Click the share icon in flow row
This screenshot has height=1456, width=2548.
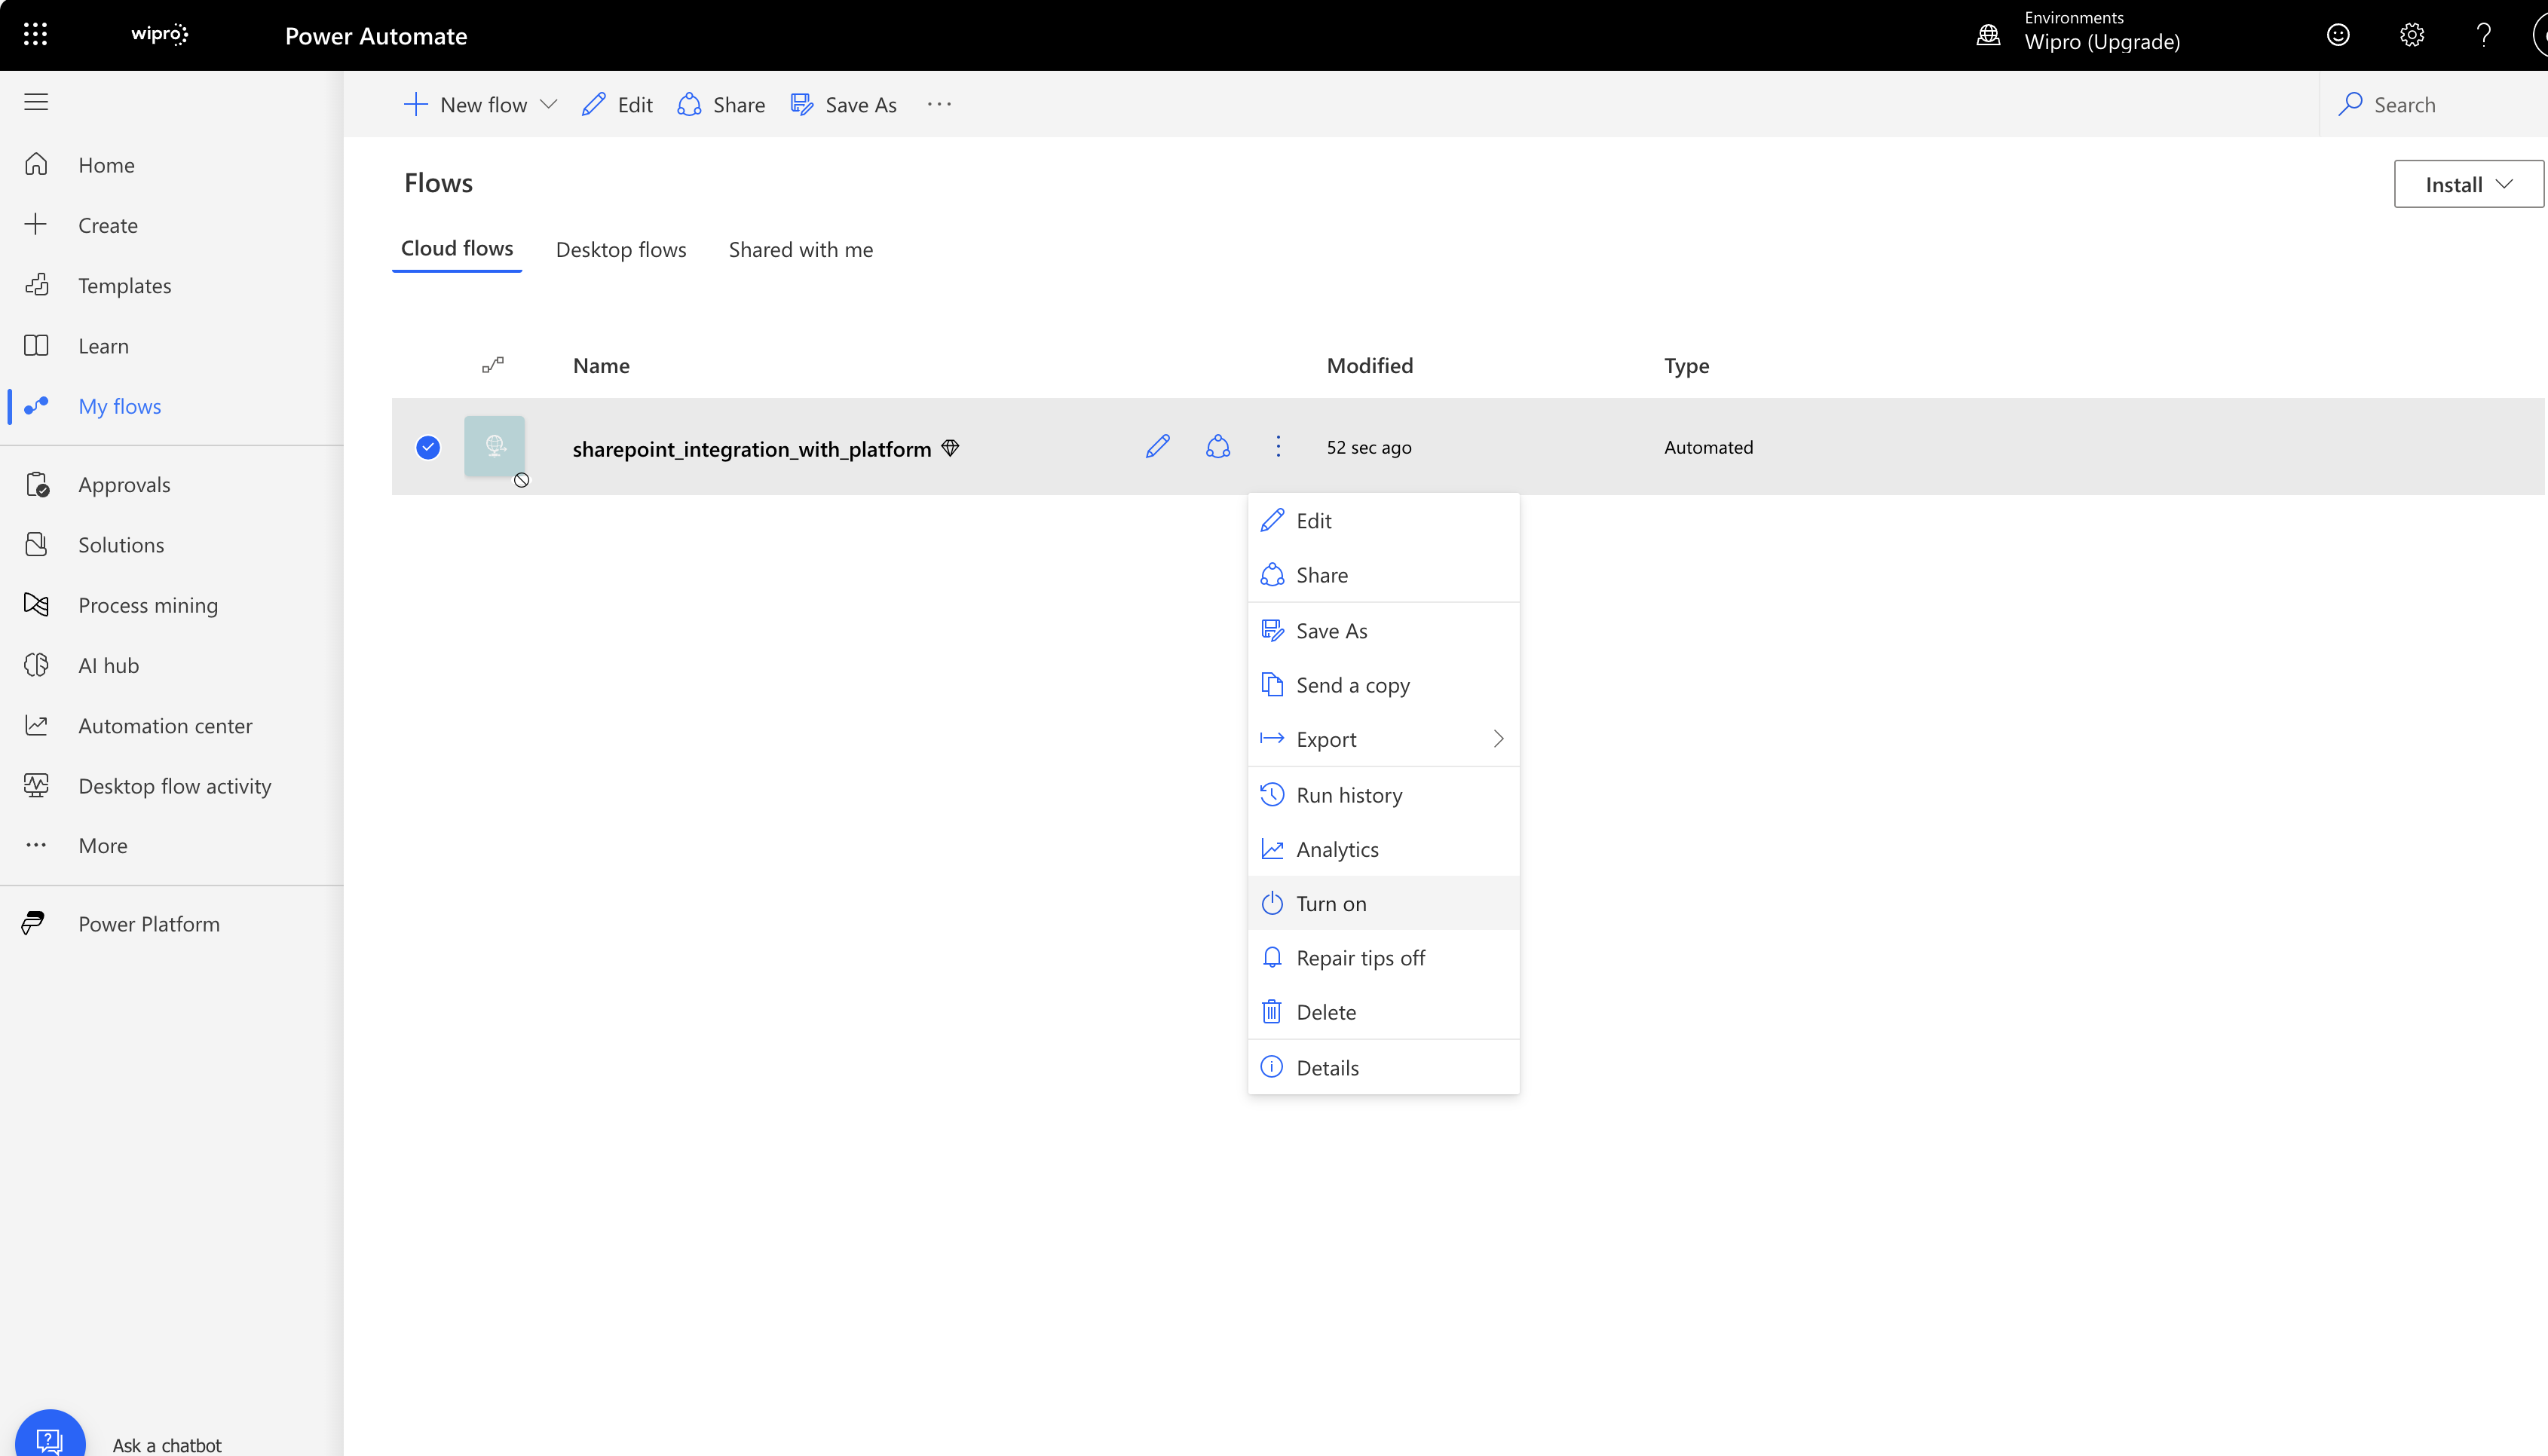pyautogui.click(x=1218, y=446)
